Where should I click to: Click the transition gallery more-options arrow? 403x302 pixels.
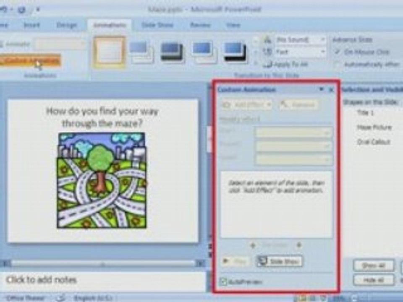tap(256, 63)
